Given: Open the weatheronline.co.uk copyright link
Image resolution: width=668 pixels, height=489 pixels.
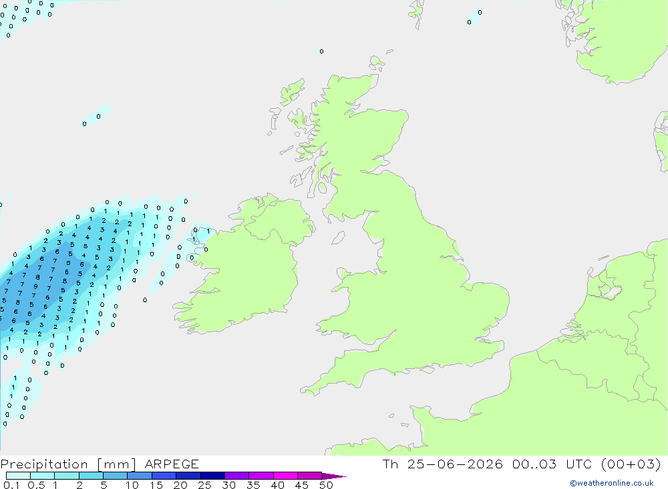Looking at the screenshot, I should 611,483.
